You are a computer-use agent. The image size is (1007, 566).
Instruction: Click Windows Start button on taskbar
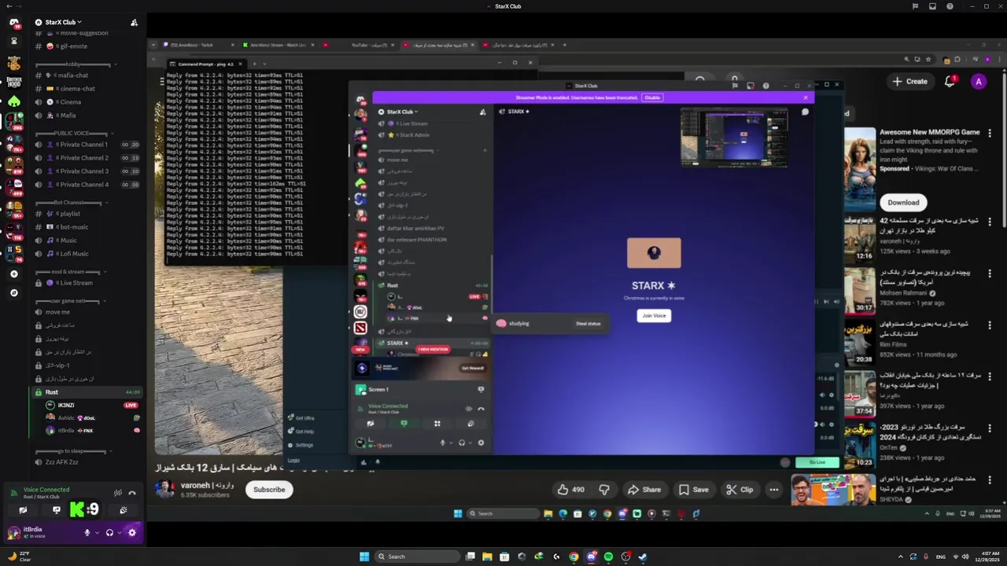point(363,557)
